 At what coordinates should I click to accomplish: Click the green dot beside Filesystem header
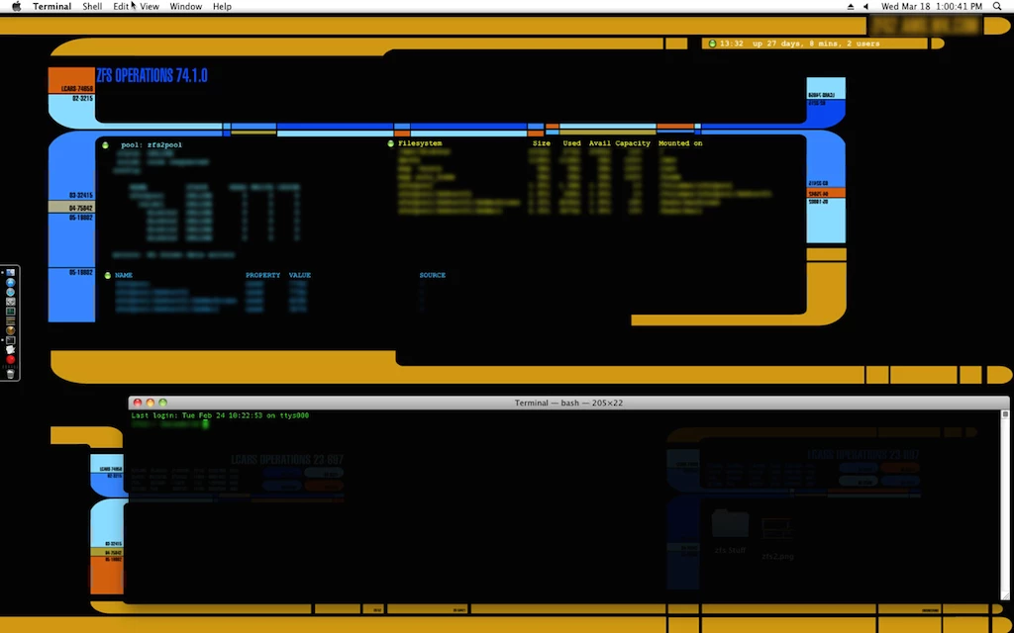point(390,143)
